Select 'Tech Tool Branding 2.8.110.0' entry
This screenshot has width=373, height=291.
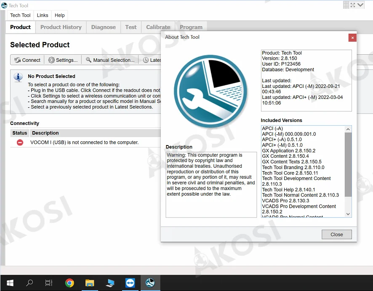[293, 167]
